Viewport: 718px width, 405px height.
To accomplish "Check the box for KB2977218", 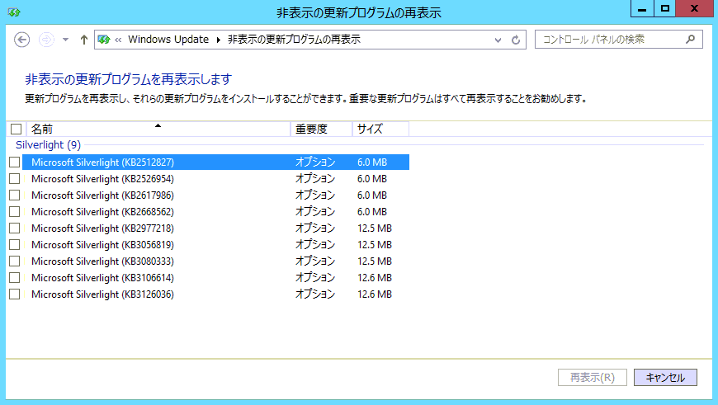I will (15, 228).
